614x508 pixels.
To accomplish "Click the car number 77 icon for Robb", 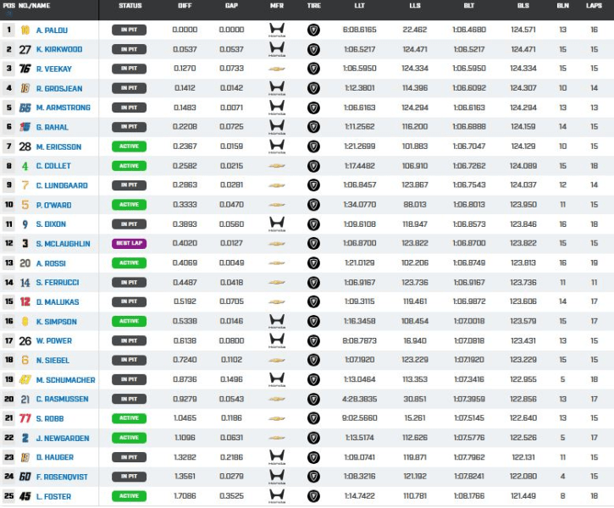I will tap(25, 418).
